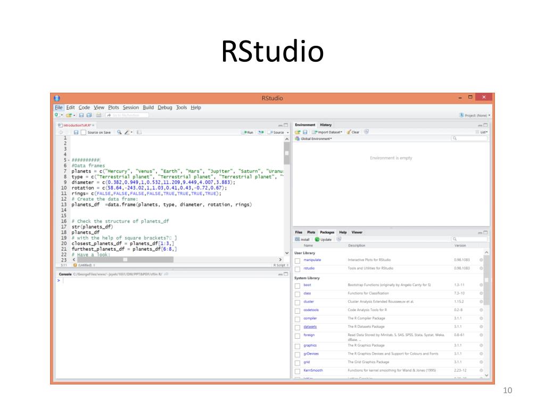Viewport: 545px width, 409px height.
Task: Switch to the Plots tab
Action: click(311, 232)
